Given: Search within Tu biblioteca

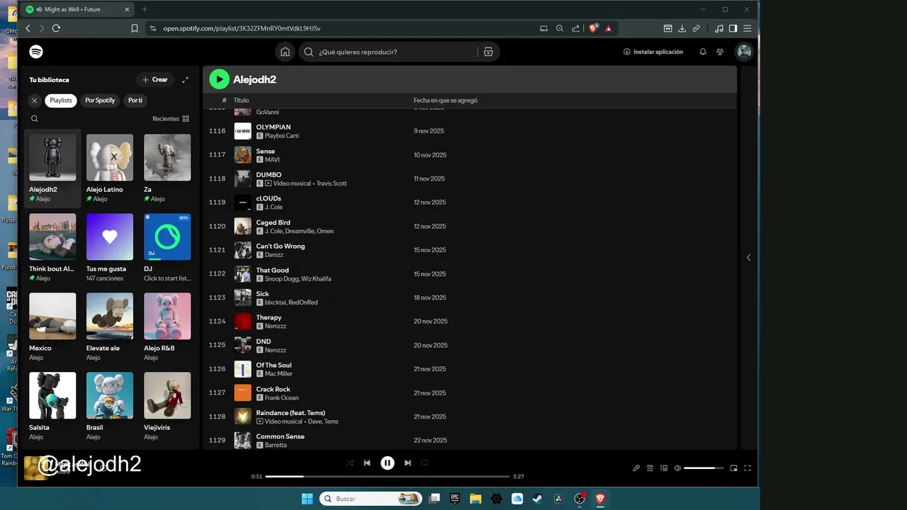Looking at the screenshot, I should click(34, 119).
